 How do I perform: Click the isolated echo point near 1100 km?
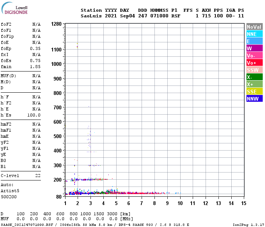[77, 46]
